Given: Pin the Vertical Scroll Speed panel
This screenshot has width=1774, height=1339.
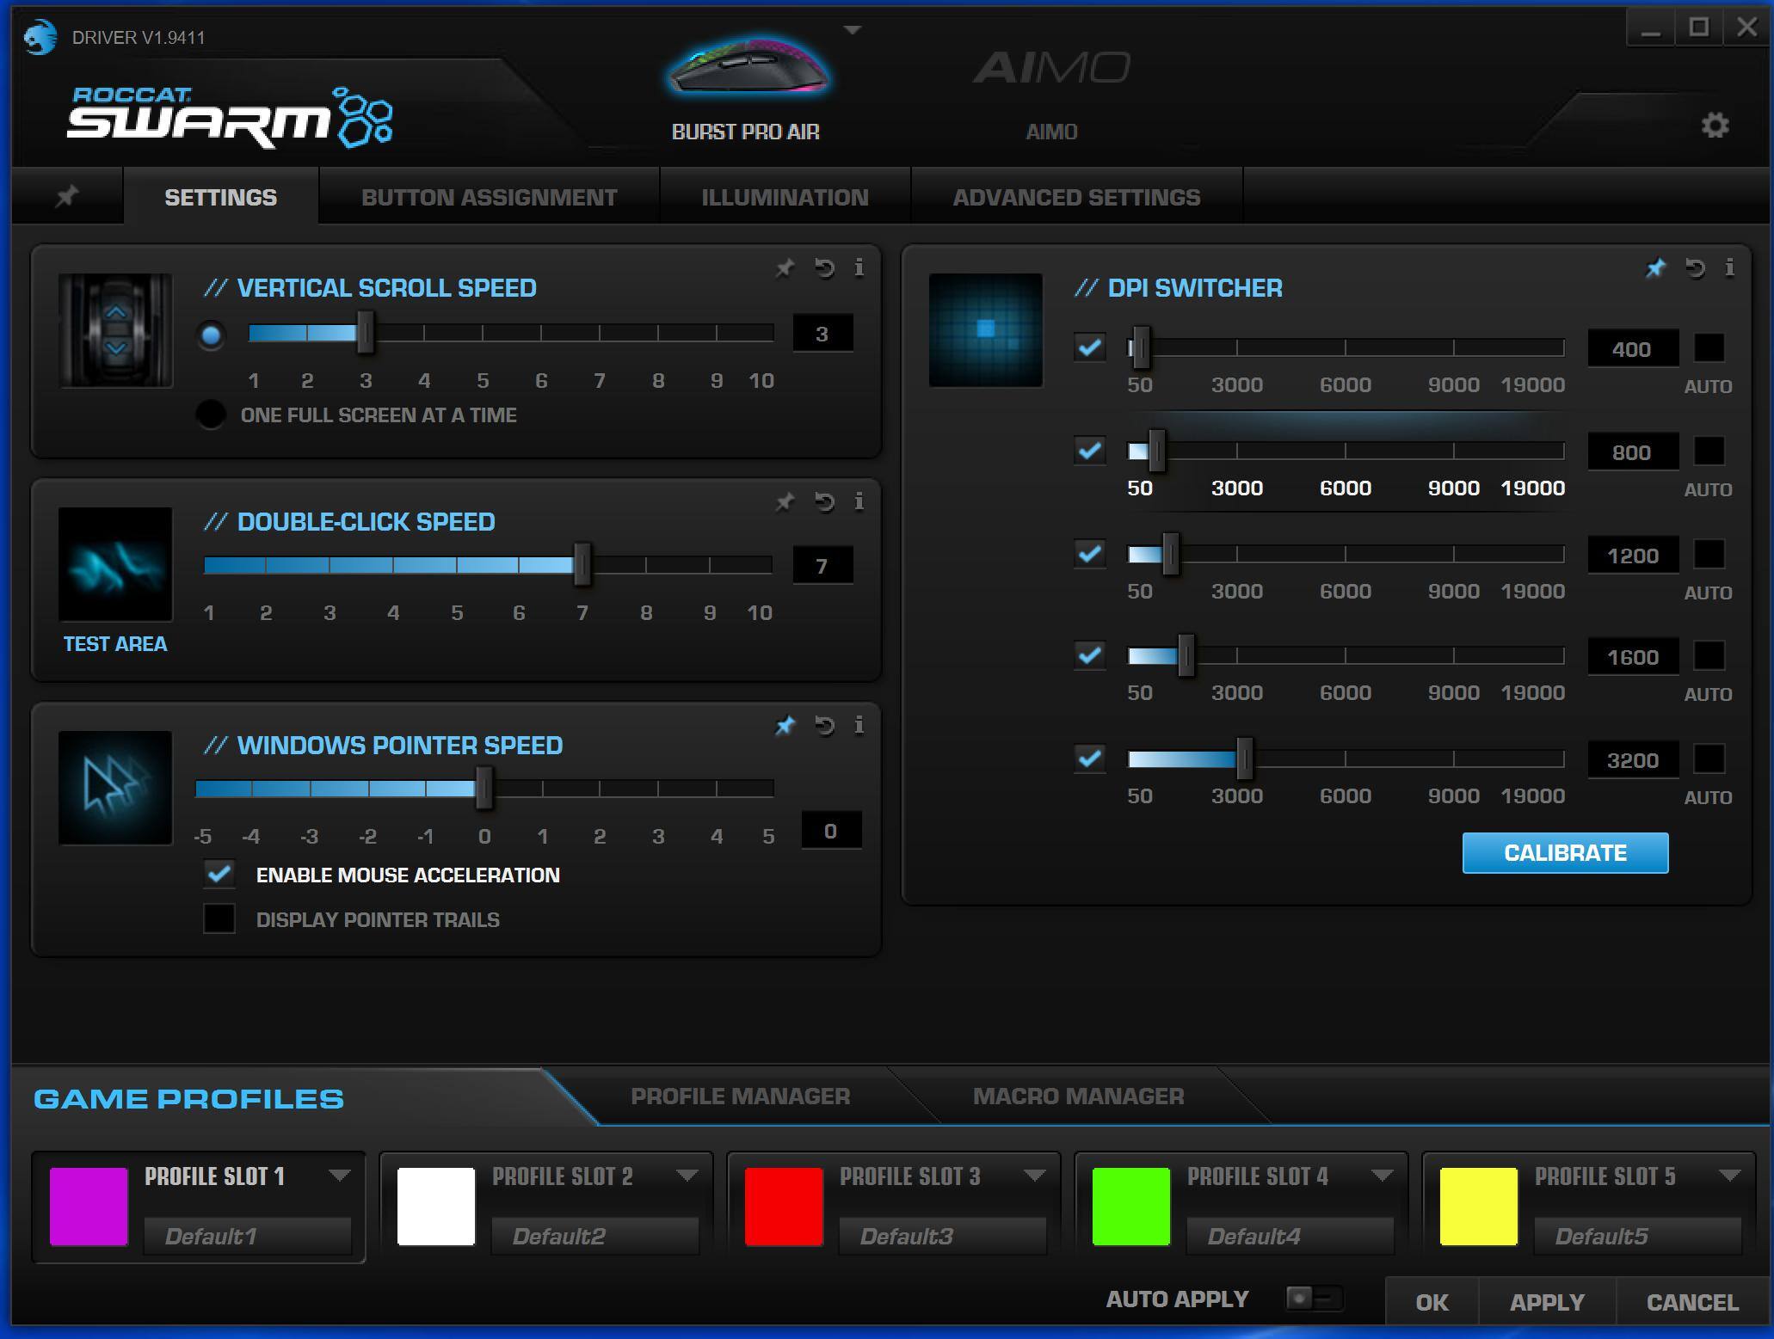Looking at the screenshot, I should [785, 268].
